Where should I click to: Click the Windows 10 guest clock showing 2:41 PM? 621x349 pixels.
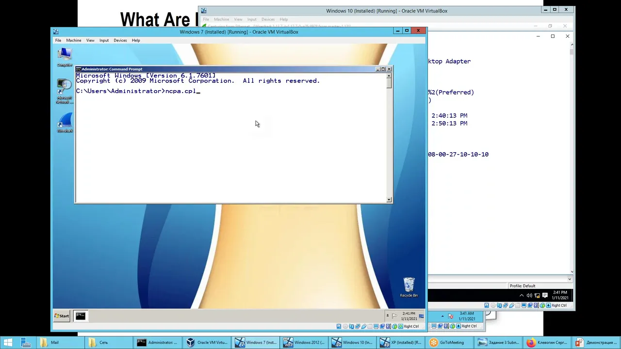pyautogui.click(x=560, y=295)
